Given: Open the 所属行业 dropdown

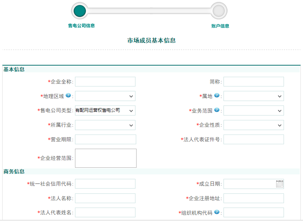Looking at the screenshot, I should [105, 125].
